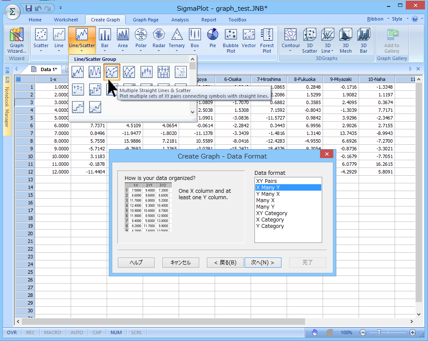
Task: Click the Vector plot icon
Action: point(248,38)
